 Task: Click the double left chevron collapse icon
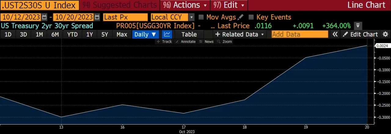point(335,34)
